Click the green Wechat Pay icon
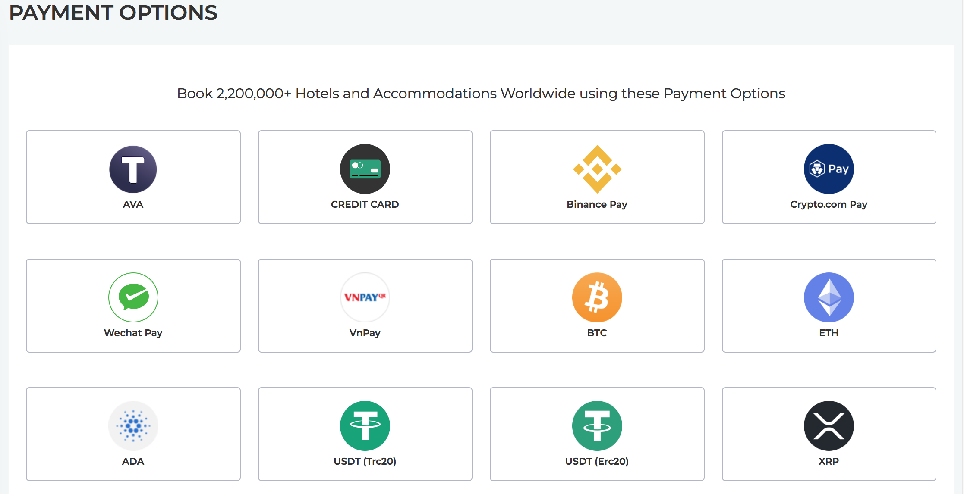Screen dimensions: 964x494 click(x=133, y=297)
